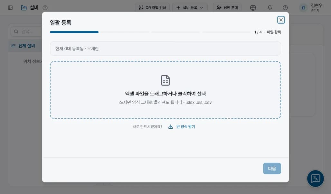331x194 pixels.
Task: Open the translation chat floating button
Action: (x=315, y=179)
